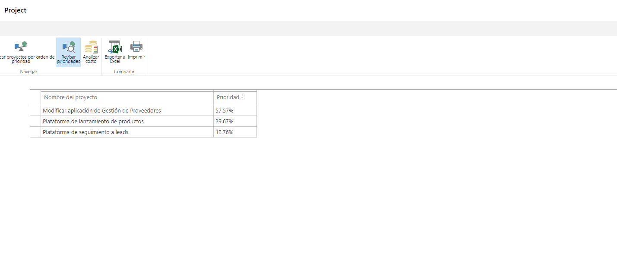The height and width of the screenshot is (272, 617).
Task: Click the 29.67% priority cell
Action: pyautogui.click(x=235, y=121)
